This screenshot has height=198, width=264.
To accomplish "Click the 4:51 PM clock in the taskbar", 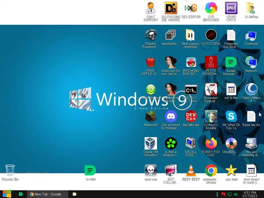I will coord(250,194).
